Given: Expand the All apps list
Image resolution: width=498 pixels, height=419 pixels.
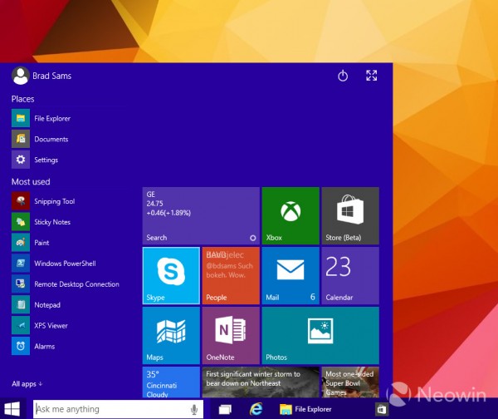Looking at the screenshot, I should [27, 383].
